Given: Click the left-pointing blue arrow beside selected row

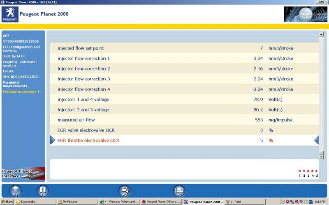Looking at the screenshot, I should (316, 140).
